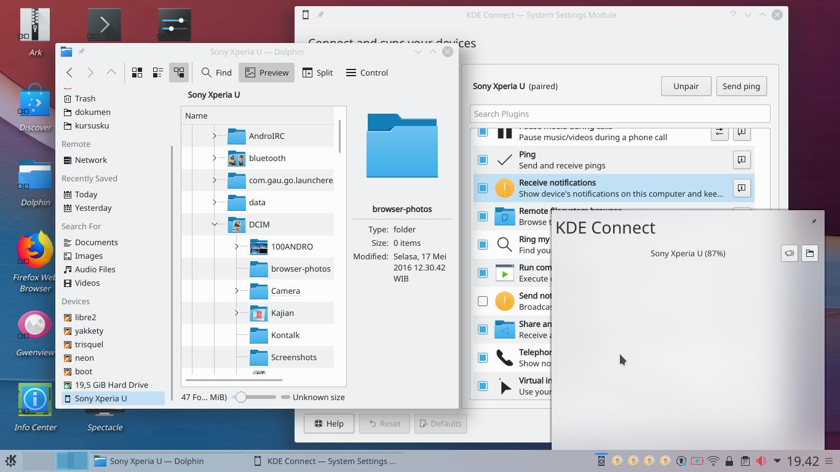The height and width of the screenshot is (472, 840).
Task: Show files saved Yesterday
Action: 93,208
